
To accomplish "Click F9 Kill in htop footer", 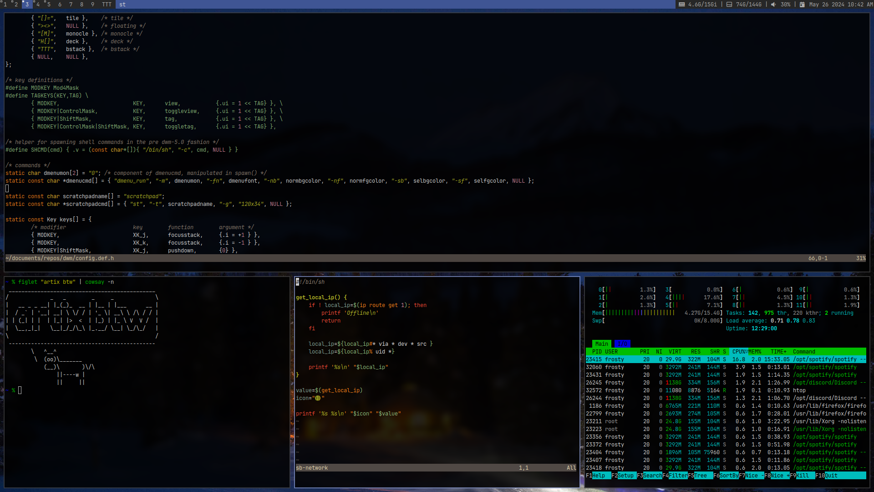I will pyautogui.click(x=803, y=476).
